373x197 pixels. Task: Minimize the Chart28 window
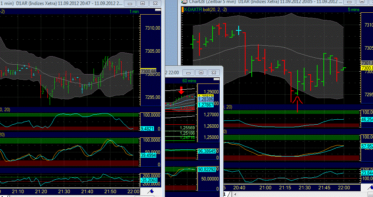(349, 2)
